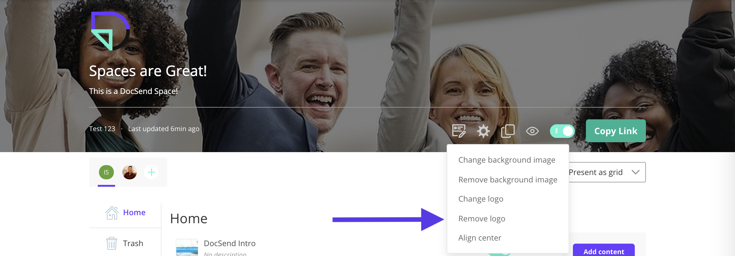Open the space settings gear menu
Image resolution: width=735 pixels, height=256 pixels.
[x=483, y=131]
